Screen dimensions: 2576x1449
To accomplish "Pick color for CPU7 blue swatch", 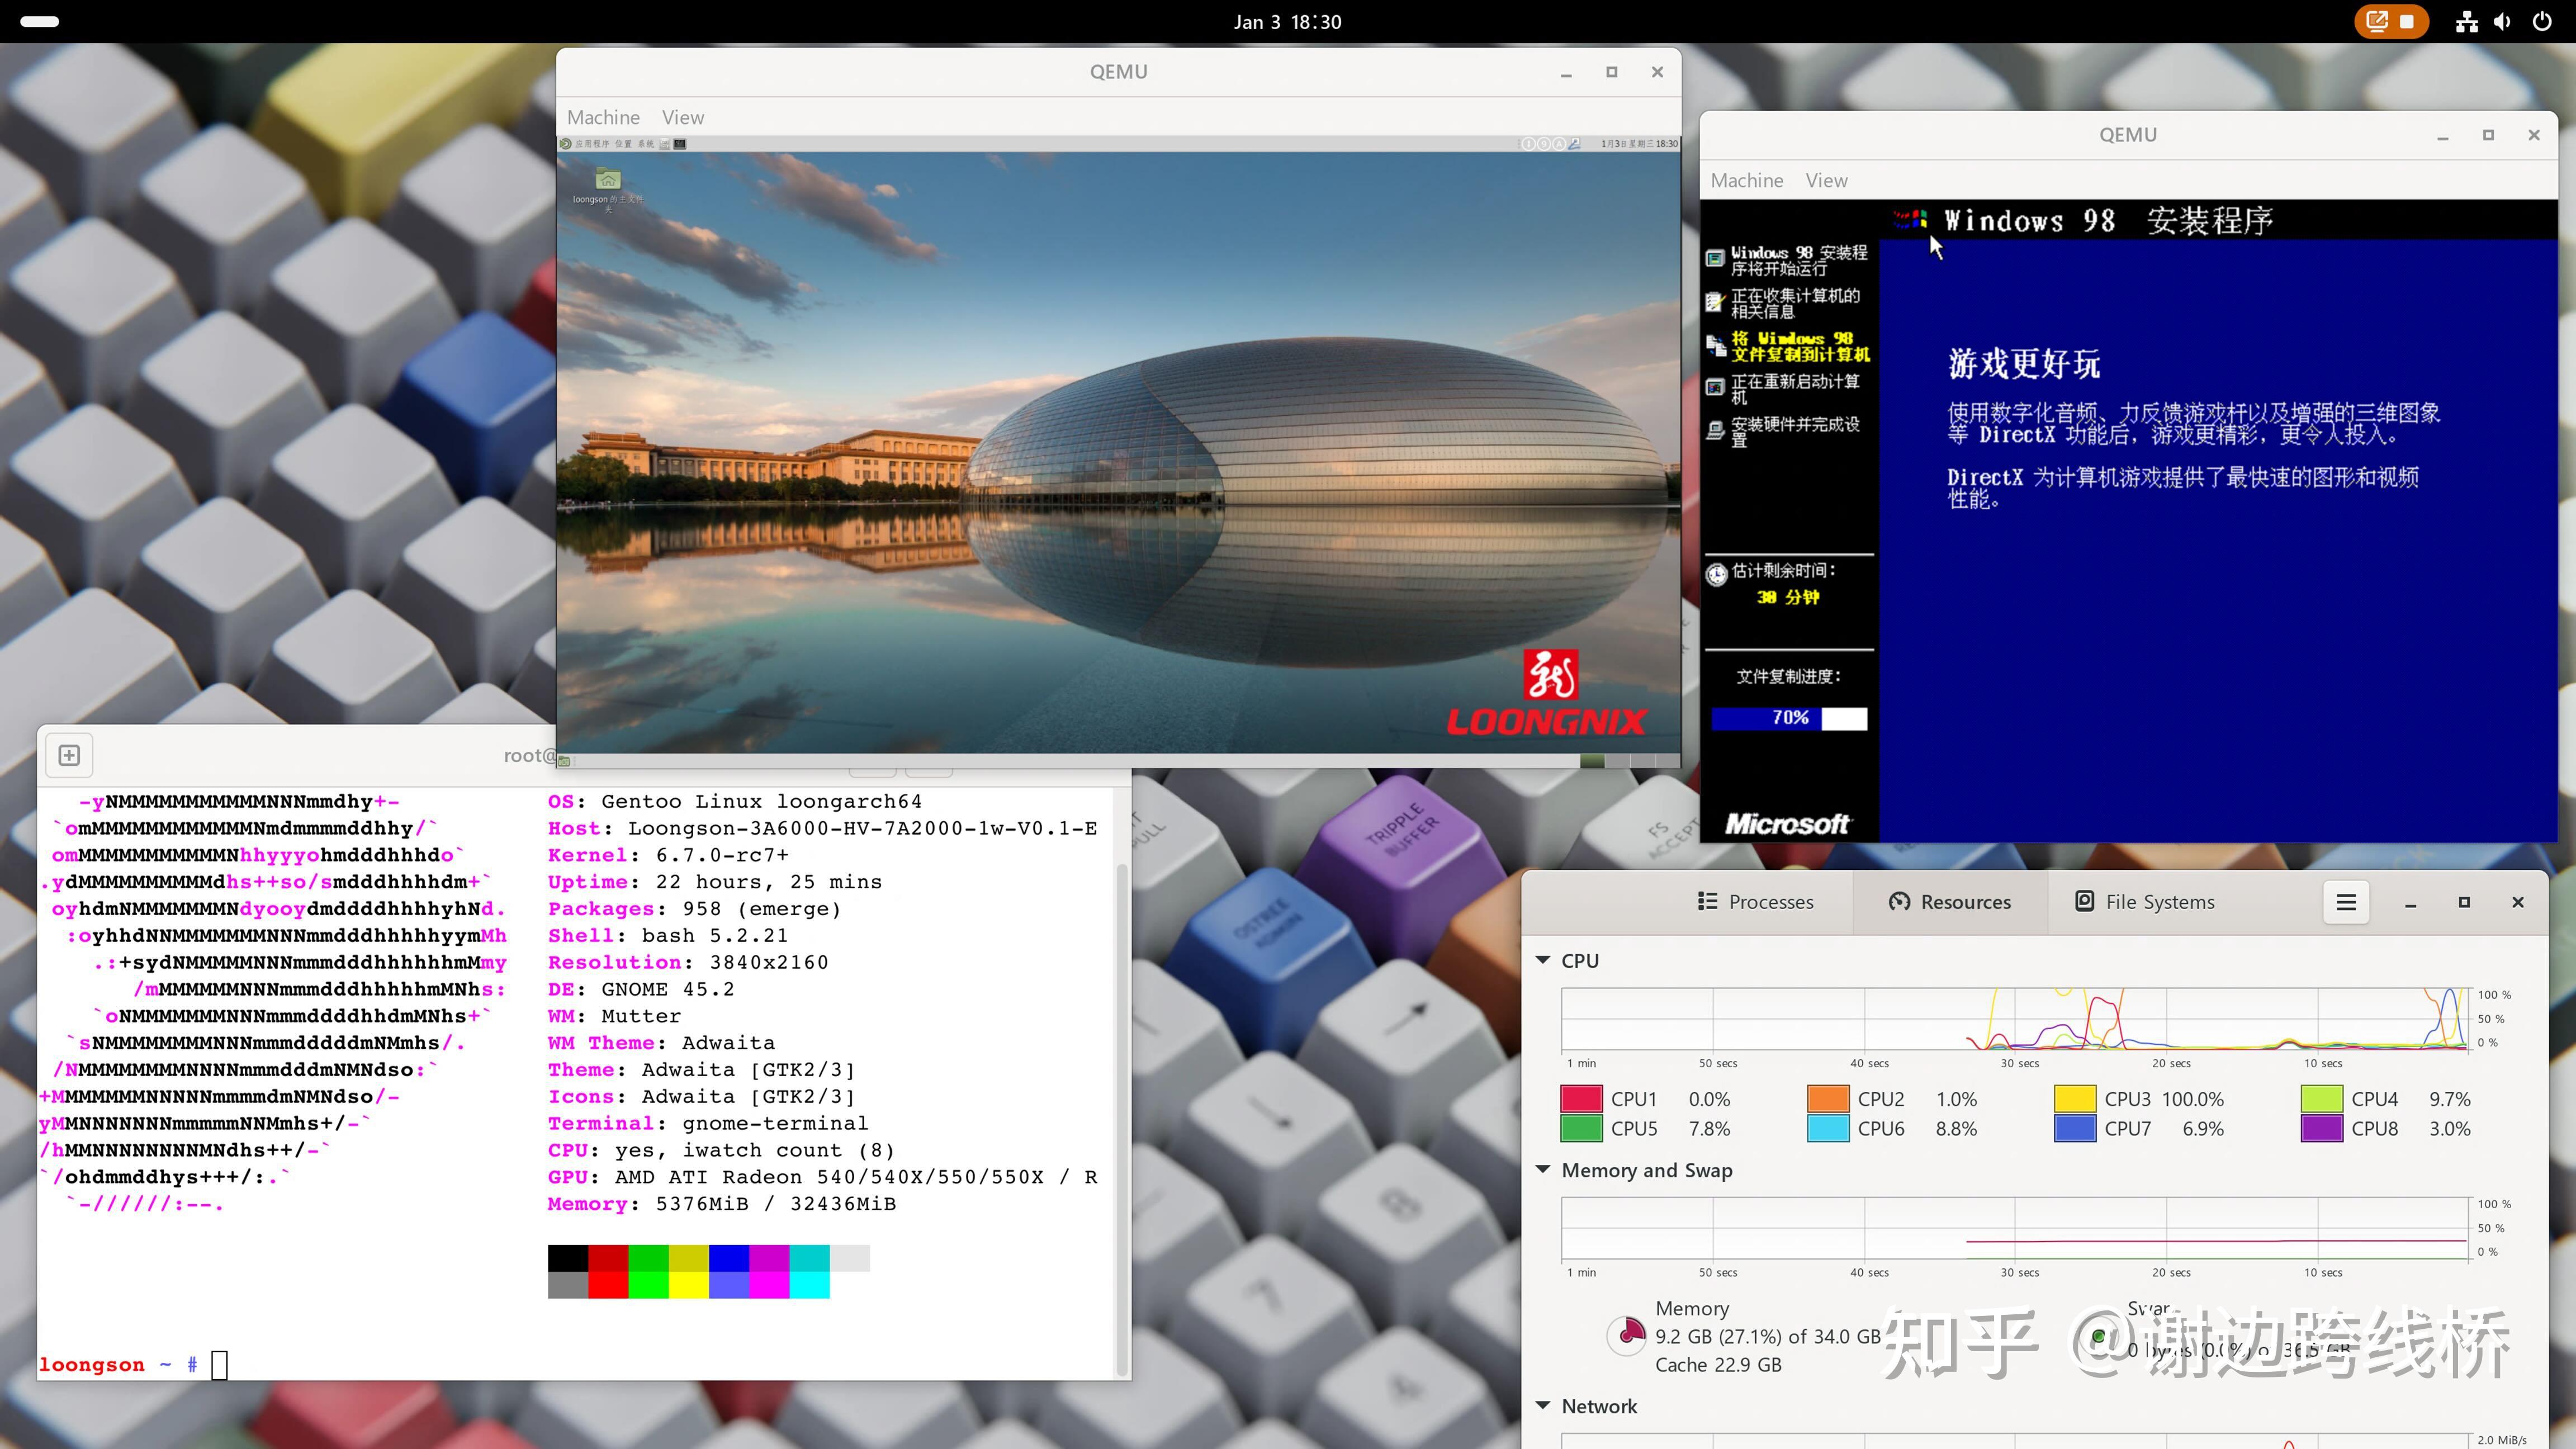I will [x=2075, y=1129].
